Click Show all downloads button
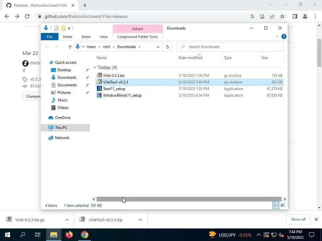The image size is (322, 241). pyautogui.click(x=298, y=219)
